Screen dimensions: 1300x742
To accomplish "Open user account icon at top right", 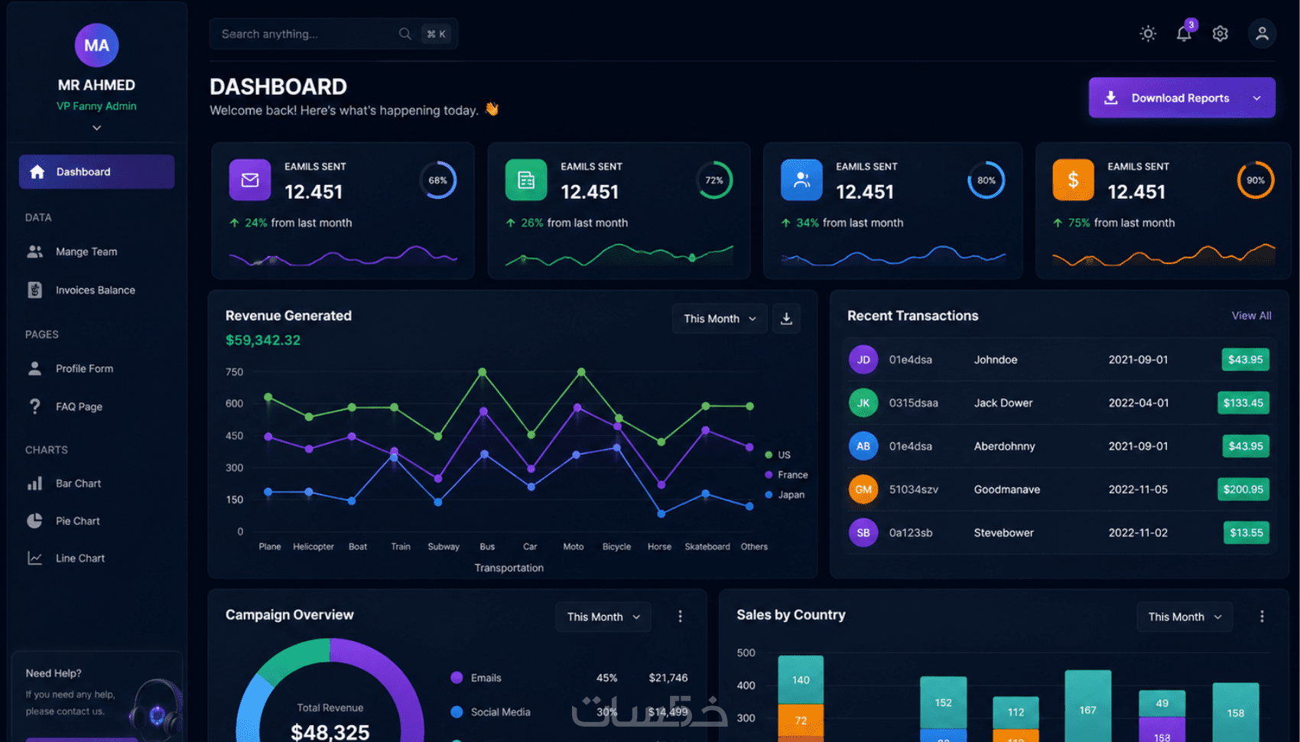I will tap(1262, 34).
